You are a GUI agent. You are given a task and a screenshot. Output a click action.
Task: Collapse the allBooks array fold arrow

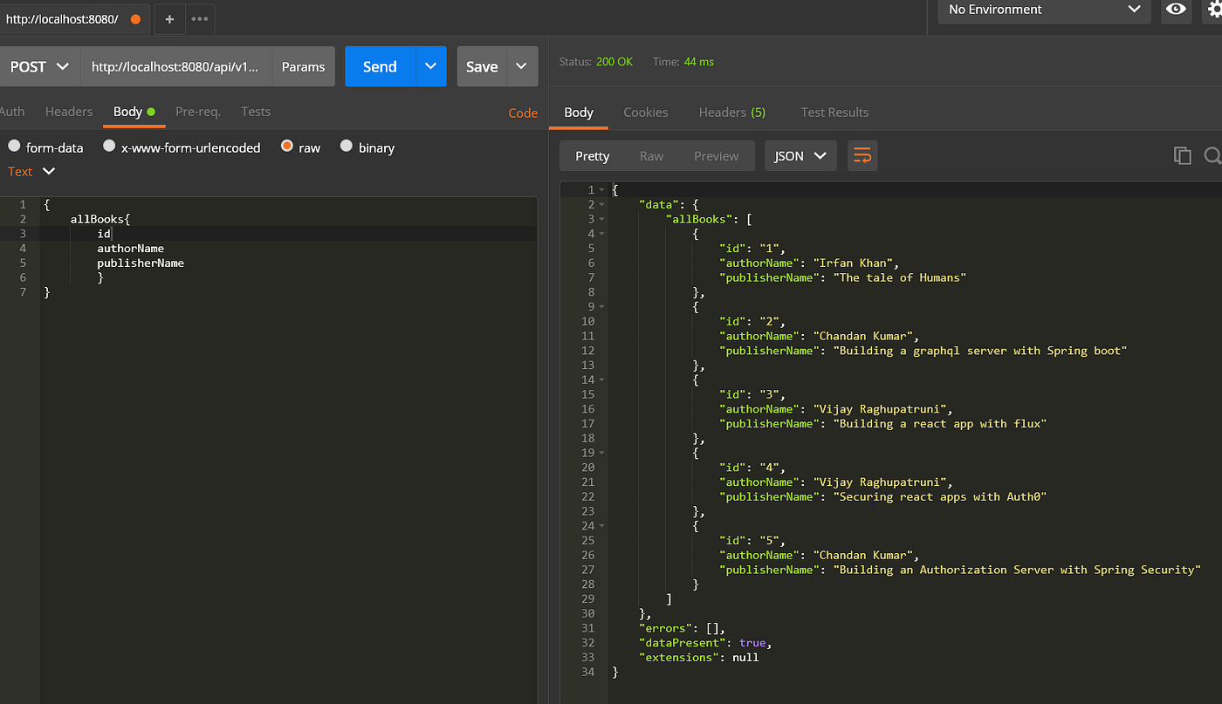pyautogui.click(x=602, y=219)
